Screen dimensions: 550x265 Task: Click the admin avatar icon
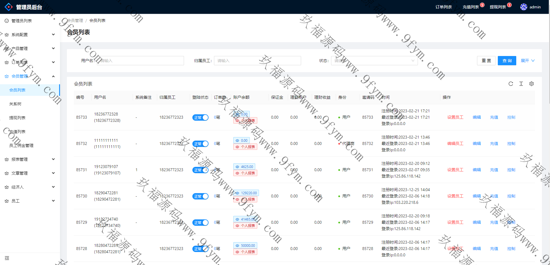[523, 7]
